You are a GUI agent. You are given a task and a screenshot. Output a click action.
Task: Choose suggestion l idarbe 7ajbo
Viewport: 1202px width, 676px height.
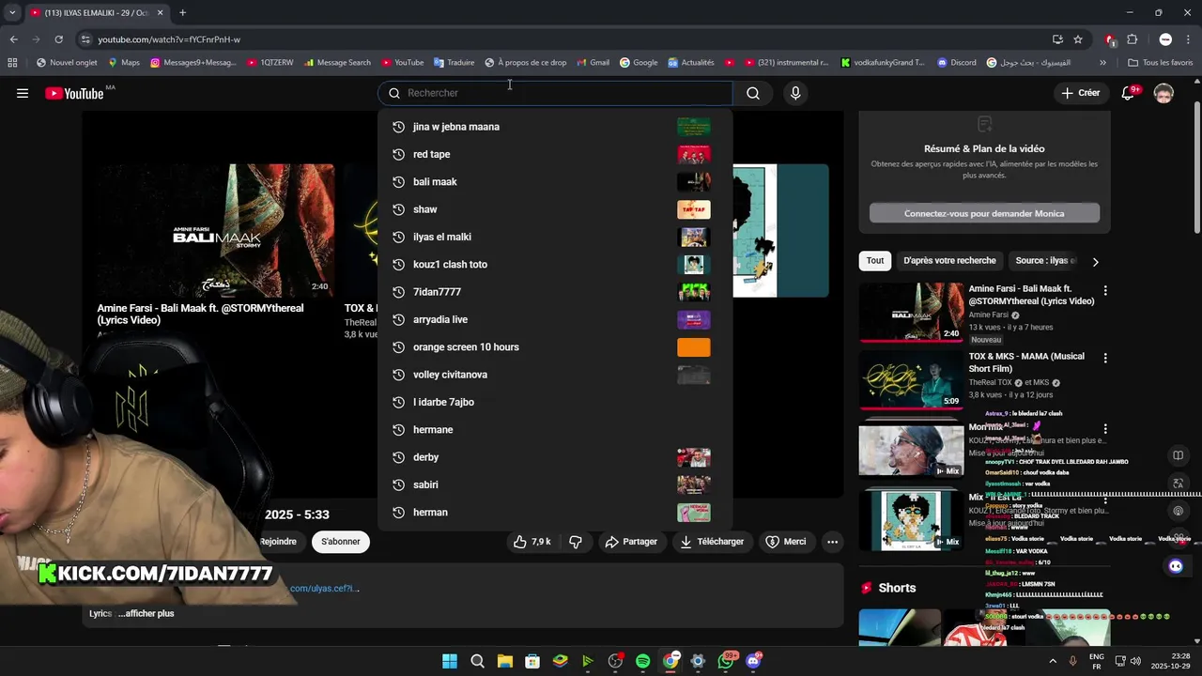[x=555, y=402]
